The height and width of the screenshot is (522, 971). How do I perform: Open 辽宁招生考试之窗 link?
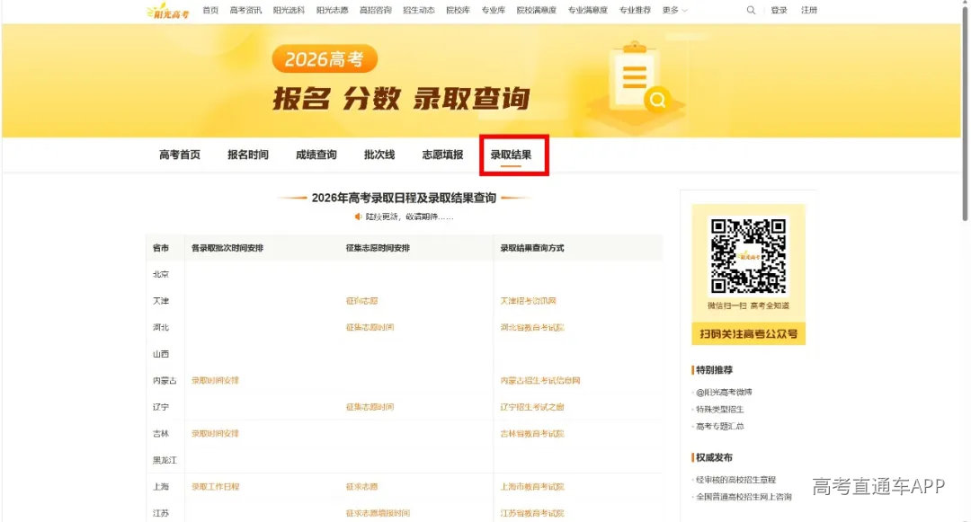(x=532, y=407)
